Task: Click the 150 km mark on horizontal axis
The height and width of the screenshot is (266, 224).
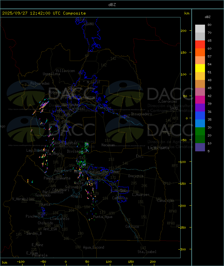Action: (x=131, y=262)
